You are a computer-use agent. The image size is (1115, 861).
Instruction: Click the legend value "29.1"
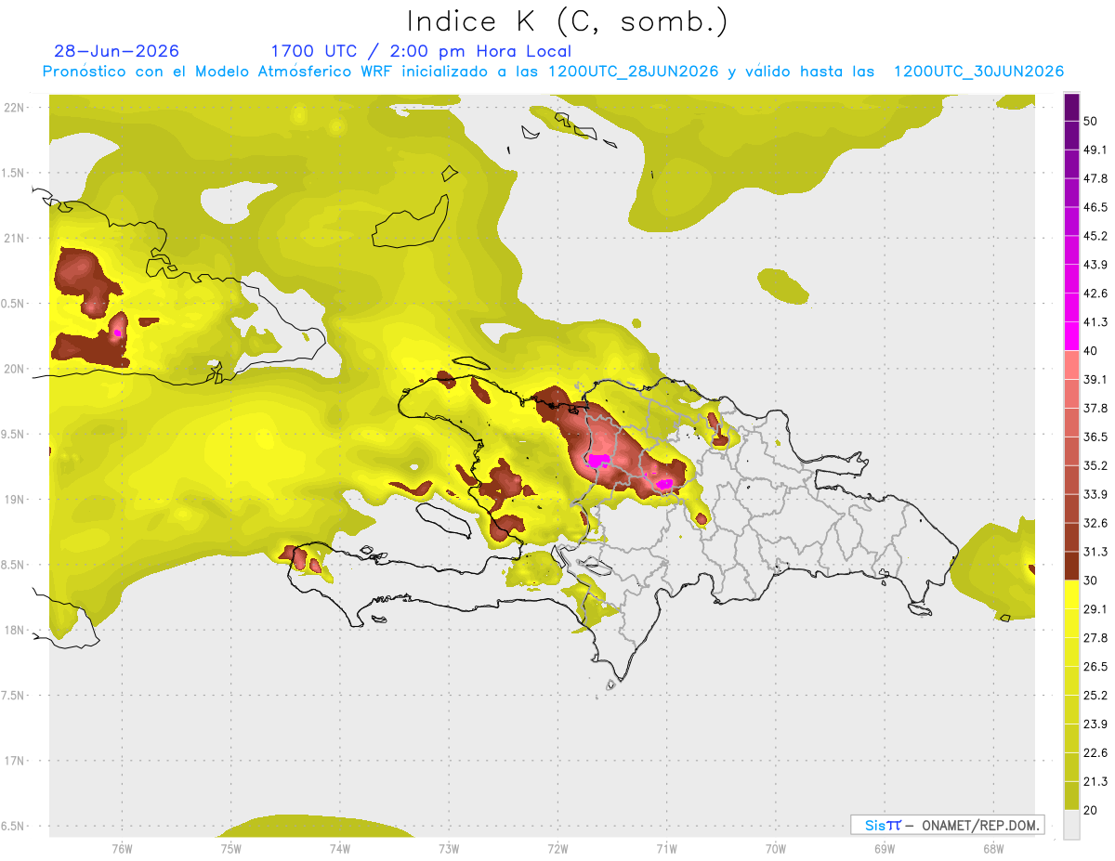1095,609
